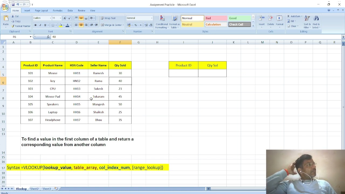Toggle Bottom Align
345x194 pixels.
86,18
